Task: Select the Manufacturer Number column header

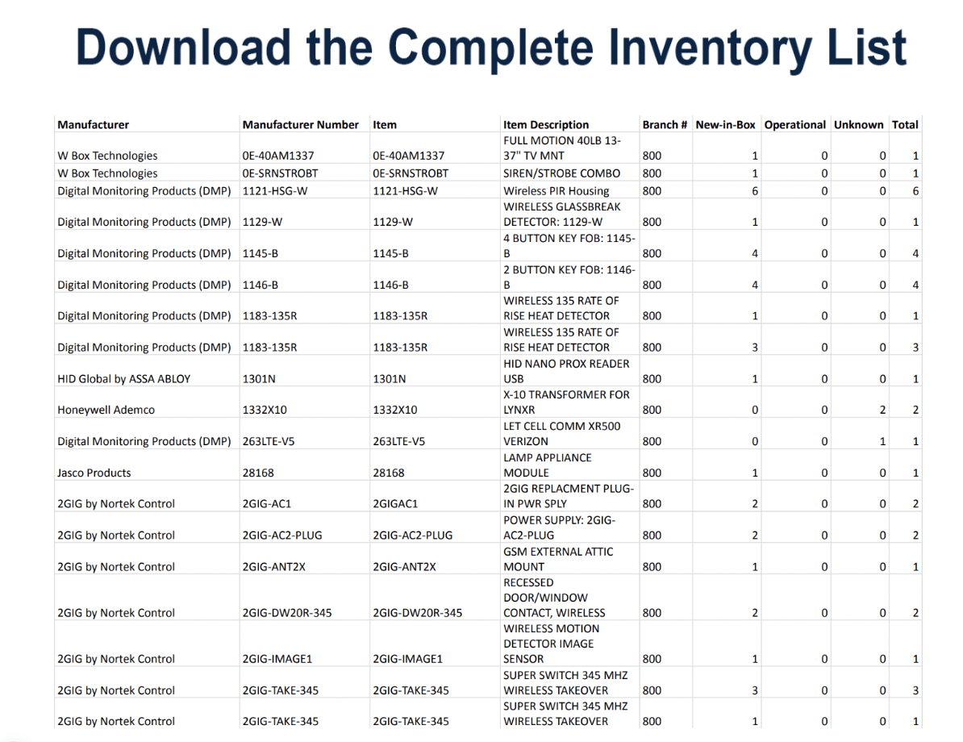Action: point(300,125)
